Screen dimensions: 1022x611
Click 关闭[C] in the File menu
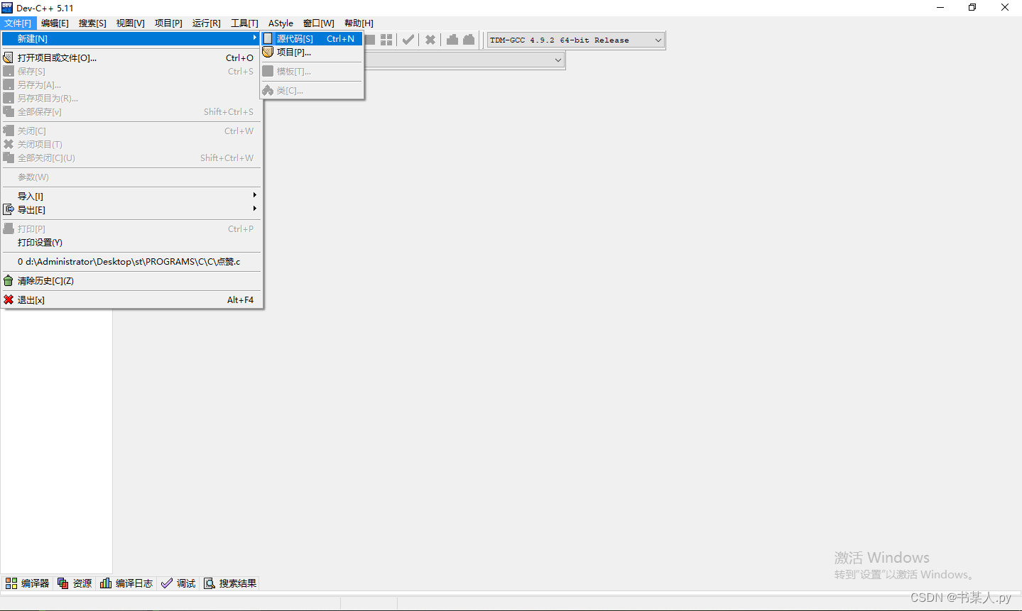click(x=131, y=131)
